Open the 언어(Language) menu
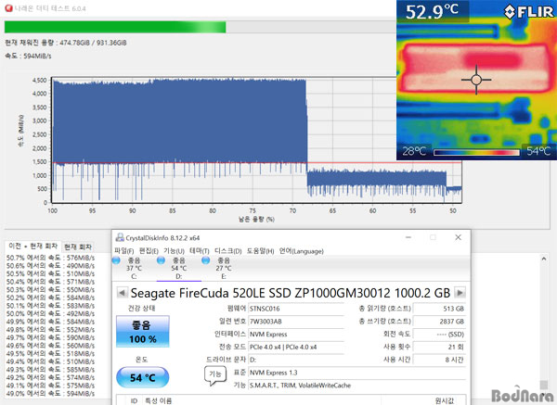This screenshot has width=557, height=405. point(301,251)
